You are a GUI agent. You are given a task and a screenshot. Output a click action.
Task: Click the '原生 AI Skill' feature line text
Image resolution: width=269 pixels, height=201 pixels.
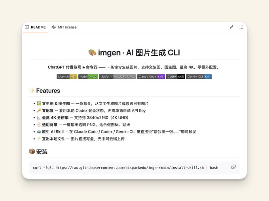pyautogui.click(x=119, y=132)
